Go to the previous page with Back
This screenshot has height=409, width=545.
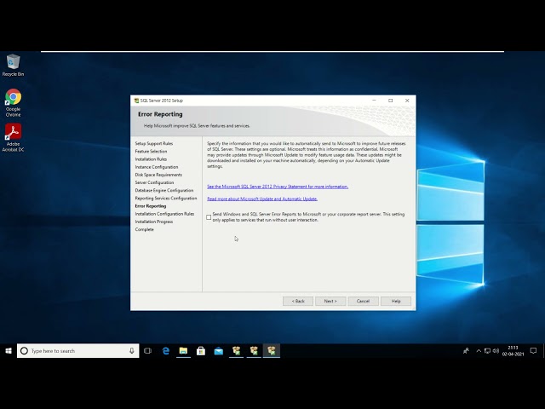[298, 301]
